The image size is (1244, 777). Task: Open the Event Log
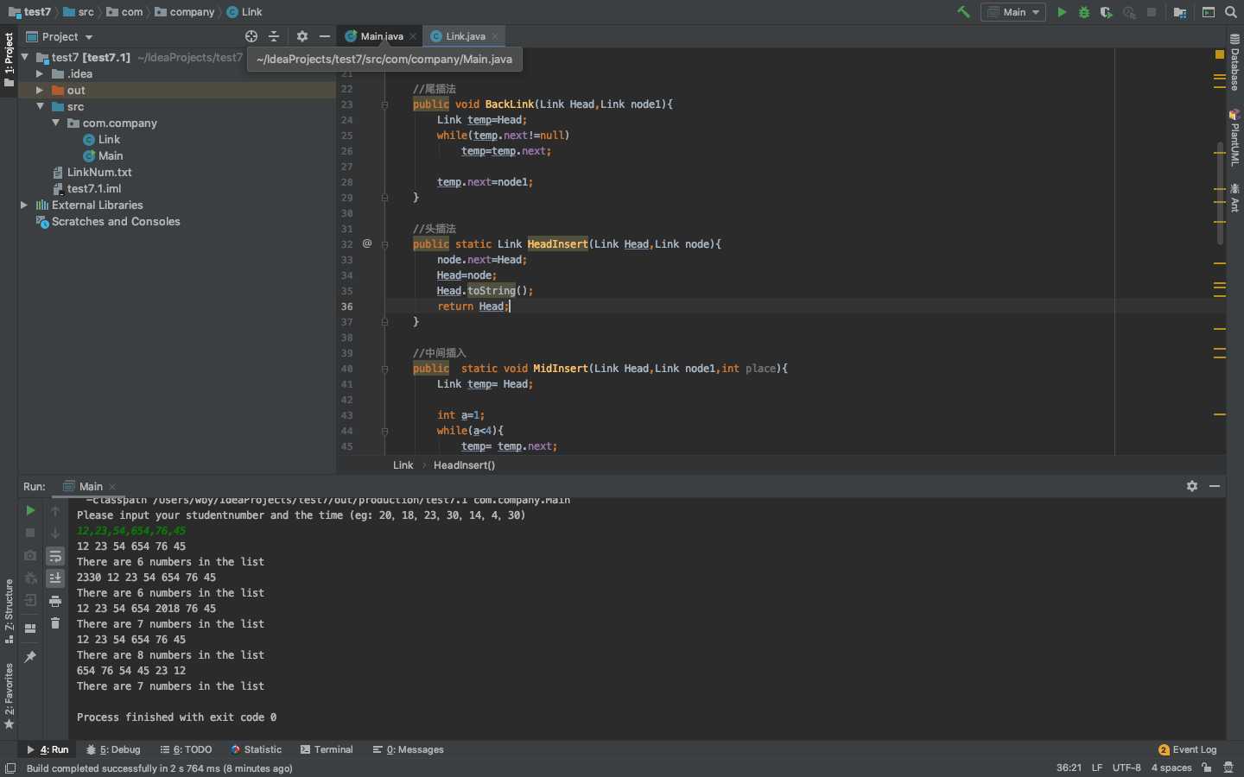tap(1188, 749)
